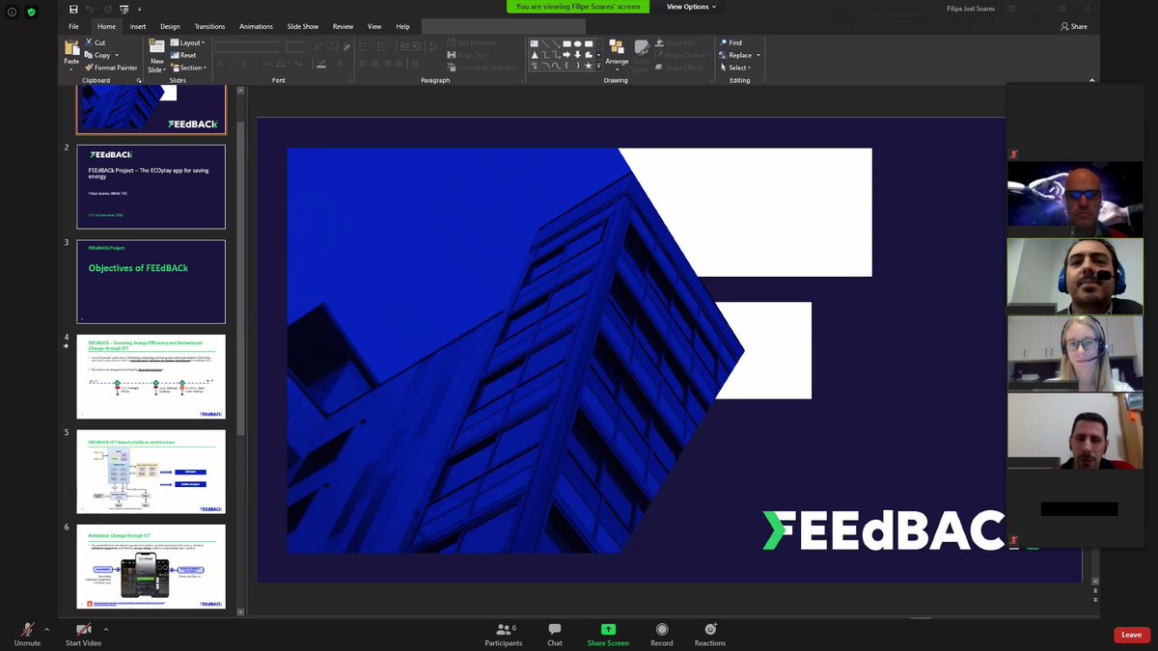Open the Layout dropdown

click(189, 42)
